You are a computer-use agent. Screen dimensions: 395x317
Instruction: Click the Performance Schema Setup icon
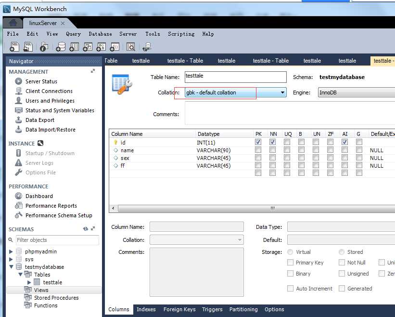18,215
